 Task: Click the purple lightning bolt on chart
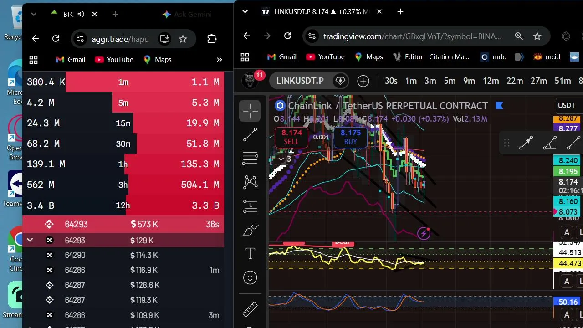[x=424, y=234]
